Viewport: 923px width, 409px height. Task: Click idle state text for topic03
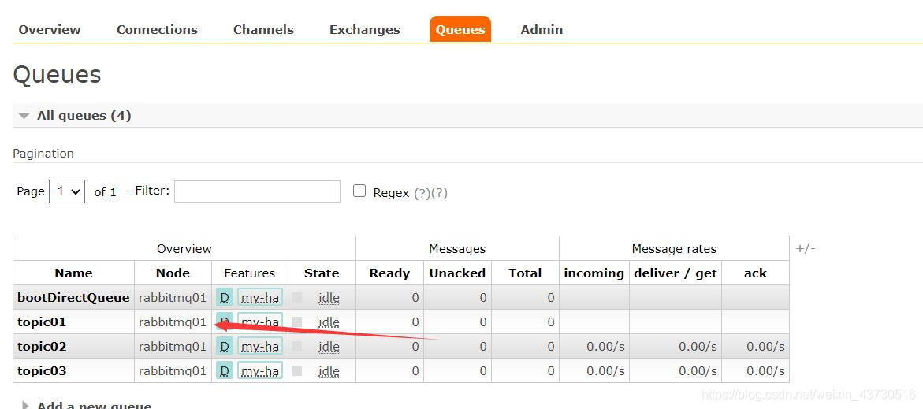(329, 371)
